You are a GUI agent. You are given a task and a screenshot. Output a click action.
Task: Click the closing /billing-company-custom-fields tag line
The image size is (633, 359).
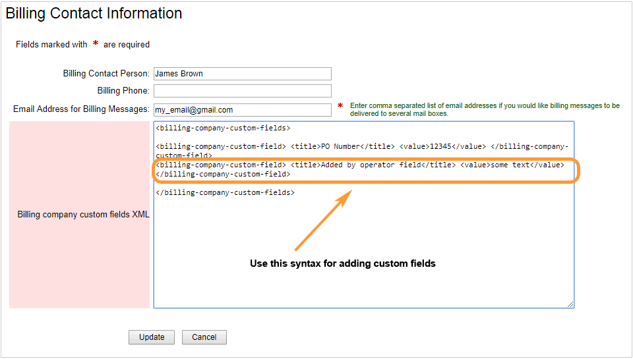[226, 192]
